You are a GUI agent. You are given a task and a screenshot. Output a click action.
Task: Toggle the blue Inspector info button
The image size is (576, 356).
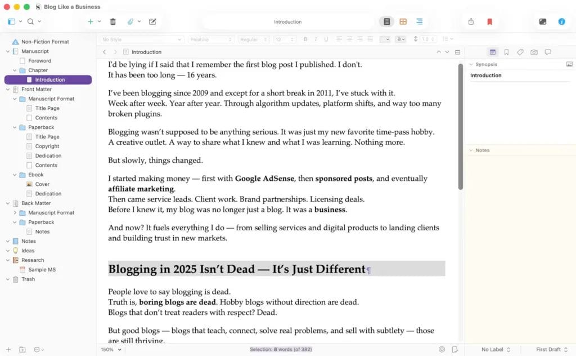point(561,21)
